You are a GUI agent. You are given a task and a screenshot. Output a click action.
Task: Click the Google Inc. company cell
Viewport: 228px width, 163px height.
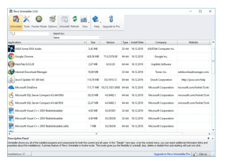(x=161, y=56)
